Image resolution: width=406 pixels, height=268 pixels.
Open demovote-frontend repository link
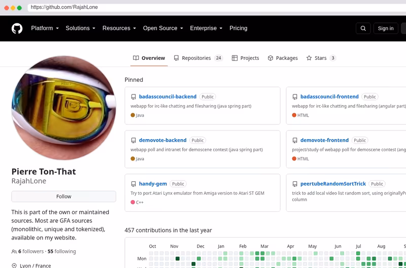[x=324, y=140]
